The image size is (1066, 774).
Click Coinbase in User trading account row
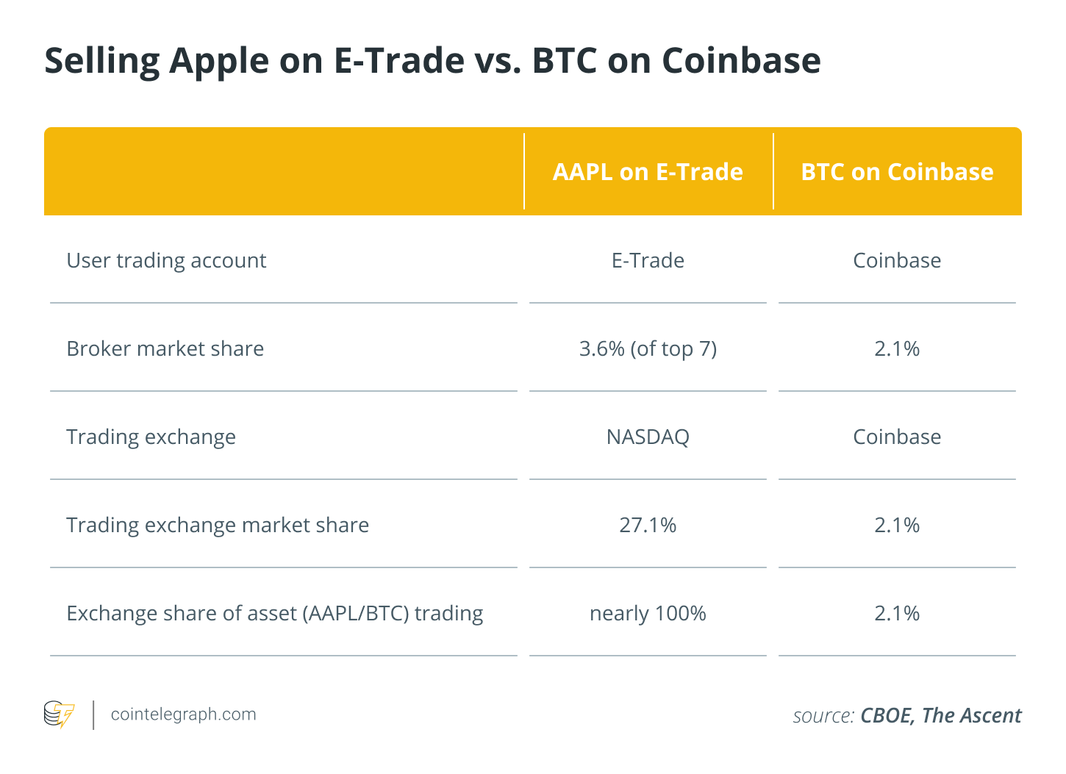pos(897,260)
